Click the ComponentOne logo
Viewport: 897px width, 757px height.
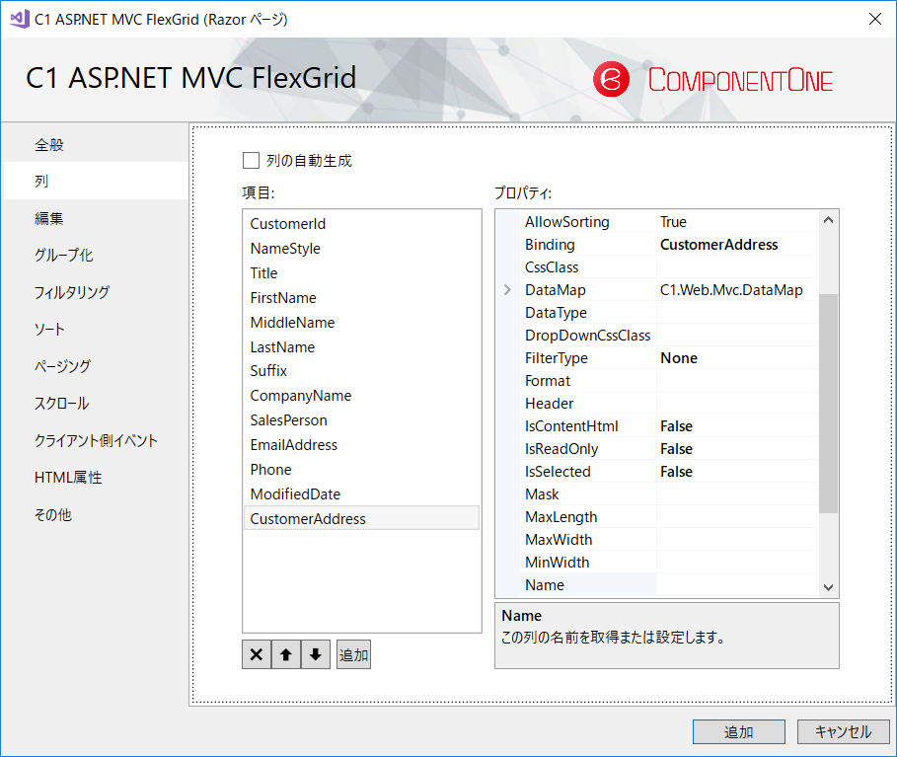[x=712, y=80]
